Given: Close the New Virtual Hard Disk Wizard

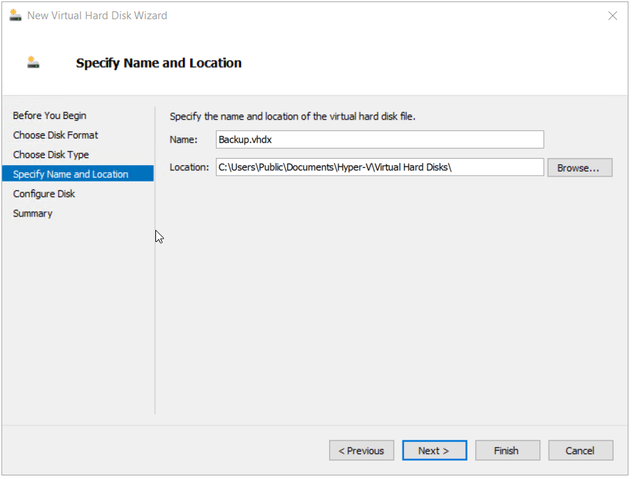Looking at the screenshot, I should tap(612, 16).
